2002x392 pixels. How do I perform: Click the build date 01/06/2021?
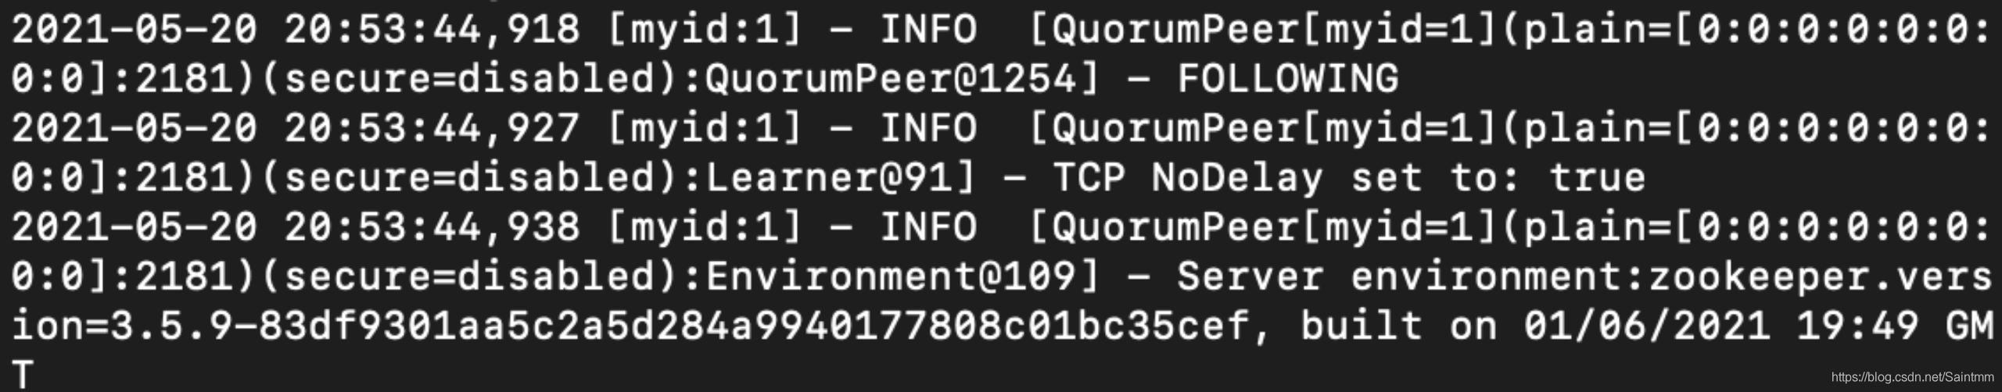click(x=1646, y=326)
